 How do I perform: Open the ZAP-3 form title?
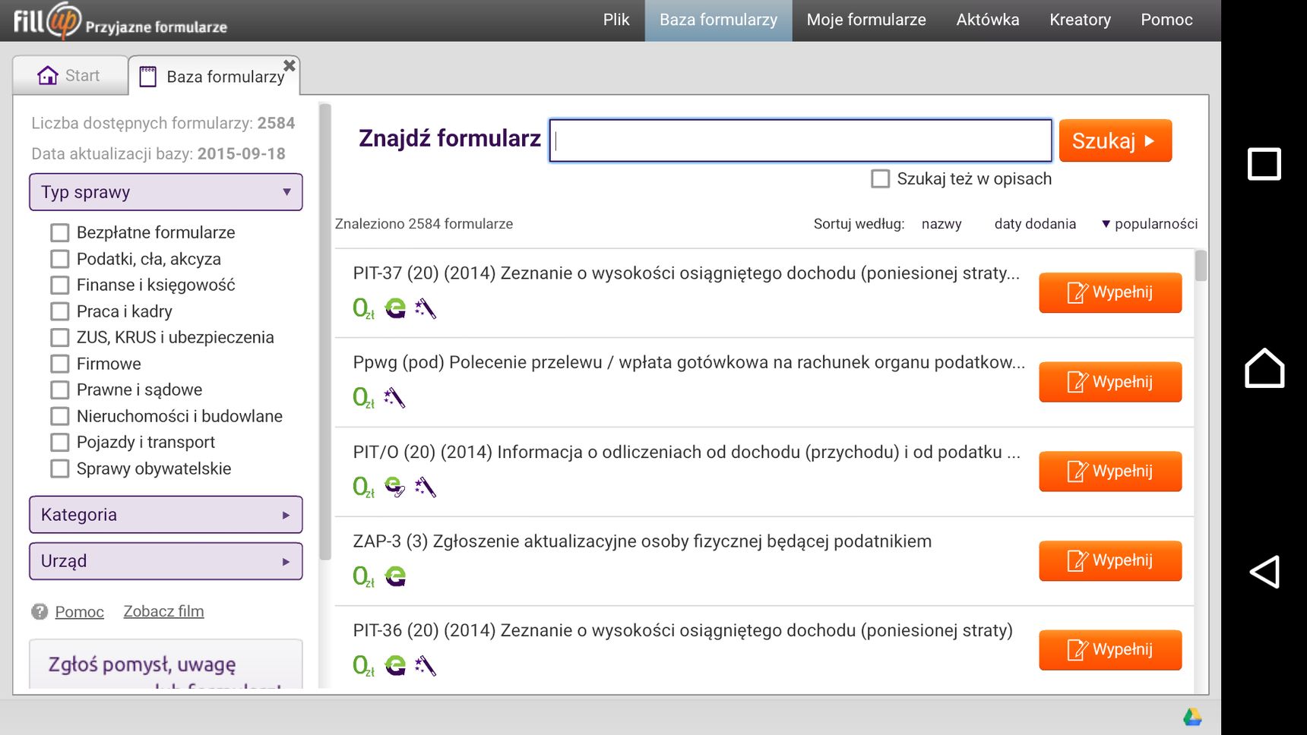642,541
